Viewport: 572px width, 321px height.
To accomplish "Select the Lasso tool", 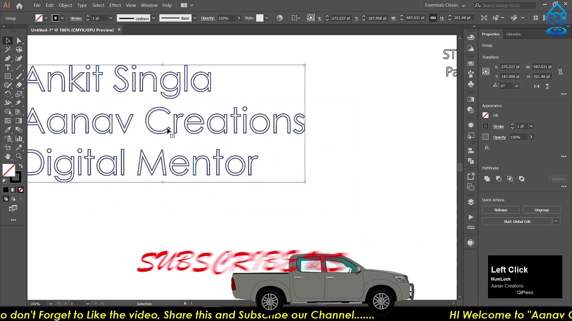I will [19, 49].
